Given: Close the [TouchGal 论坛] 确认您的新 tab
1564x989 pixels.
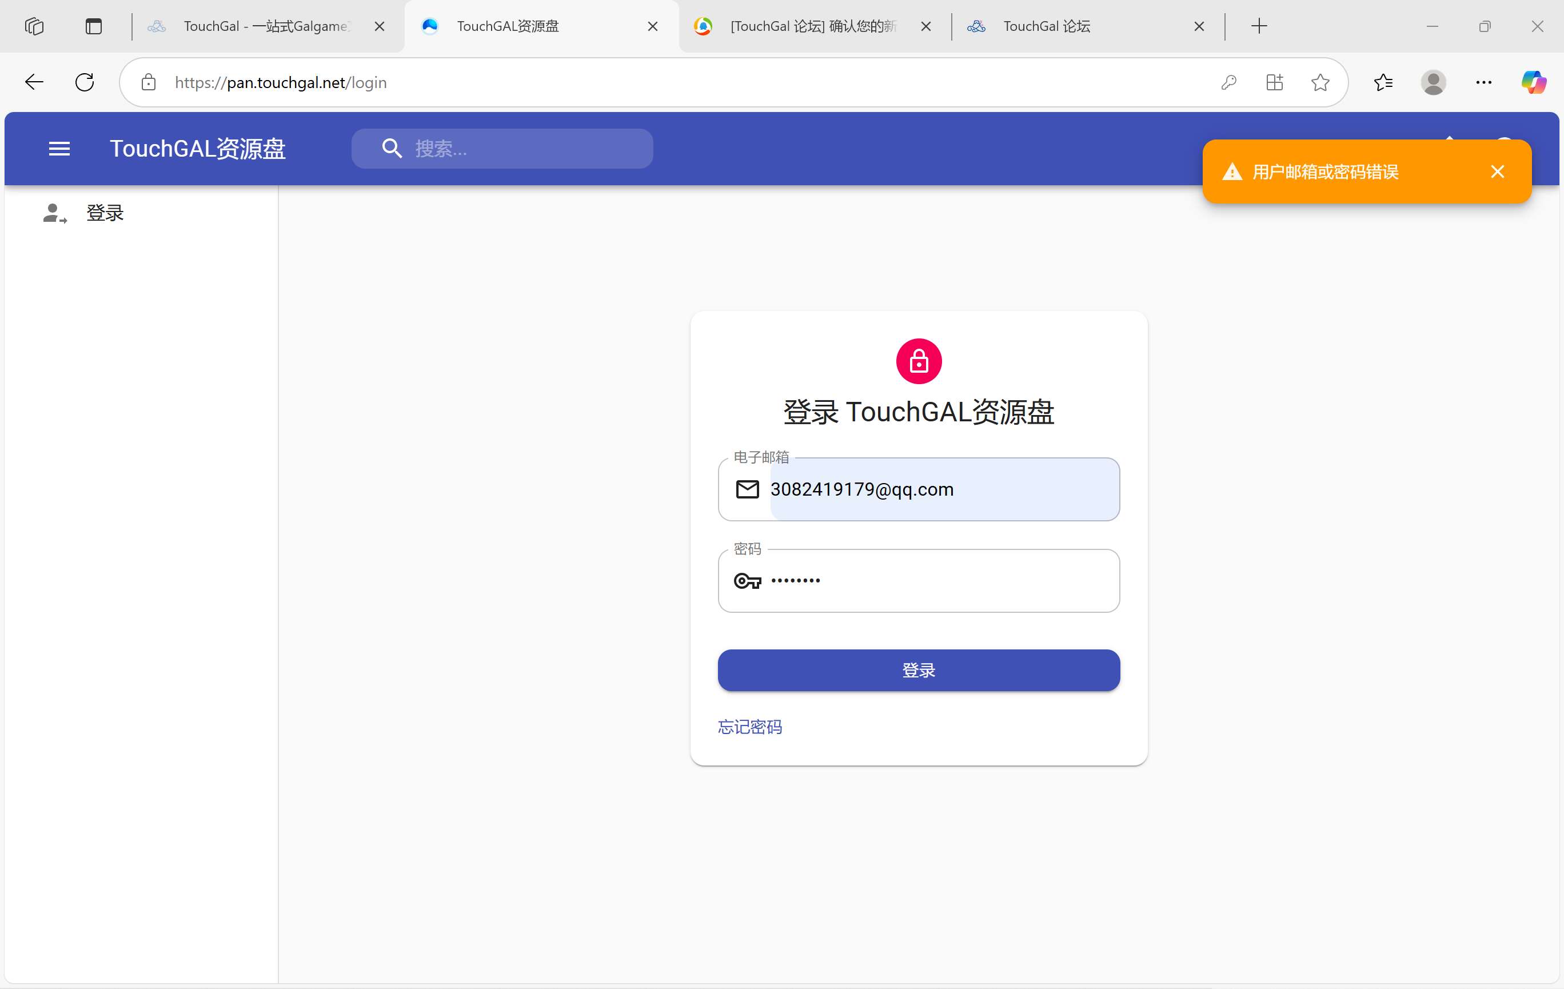Looking at the screenshot, I should tap(925, 26).
